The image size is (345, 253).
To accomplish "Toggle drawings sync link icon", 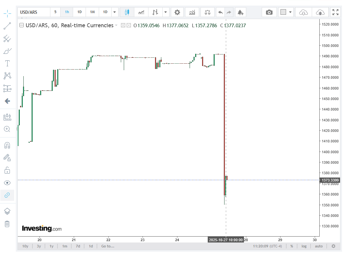I will tap(7, 195).
